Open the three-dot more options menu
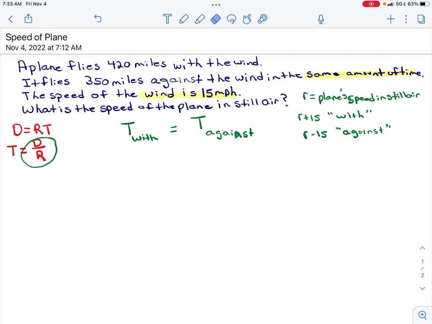This screenshot has height=324, width=432. pos(405,19)
